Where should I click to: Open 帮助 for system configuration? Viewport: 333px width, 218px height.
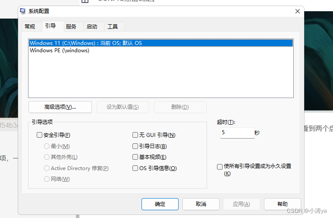[x=283, y=204]
